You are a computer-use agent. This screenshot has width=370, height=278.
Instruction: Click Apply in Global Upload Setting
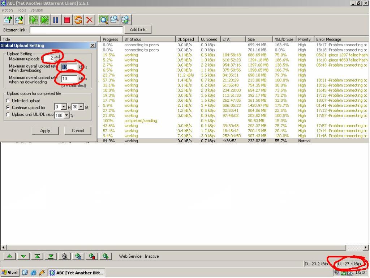[x=45, y=131]
